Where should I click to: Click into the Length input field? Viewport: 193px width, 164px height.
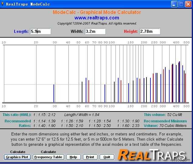[x=40, y=31]
